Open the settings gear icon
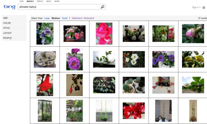The width and height of the screenshot is (207, 124). [204, 8]
